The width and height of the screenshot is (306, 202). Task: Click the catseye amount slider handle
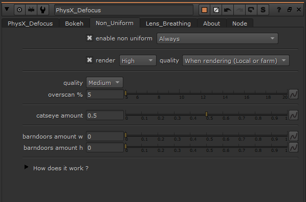click(206, 114)
